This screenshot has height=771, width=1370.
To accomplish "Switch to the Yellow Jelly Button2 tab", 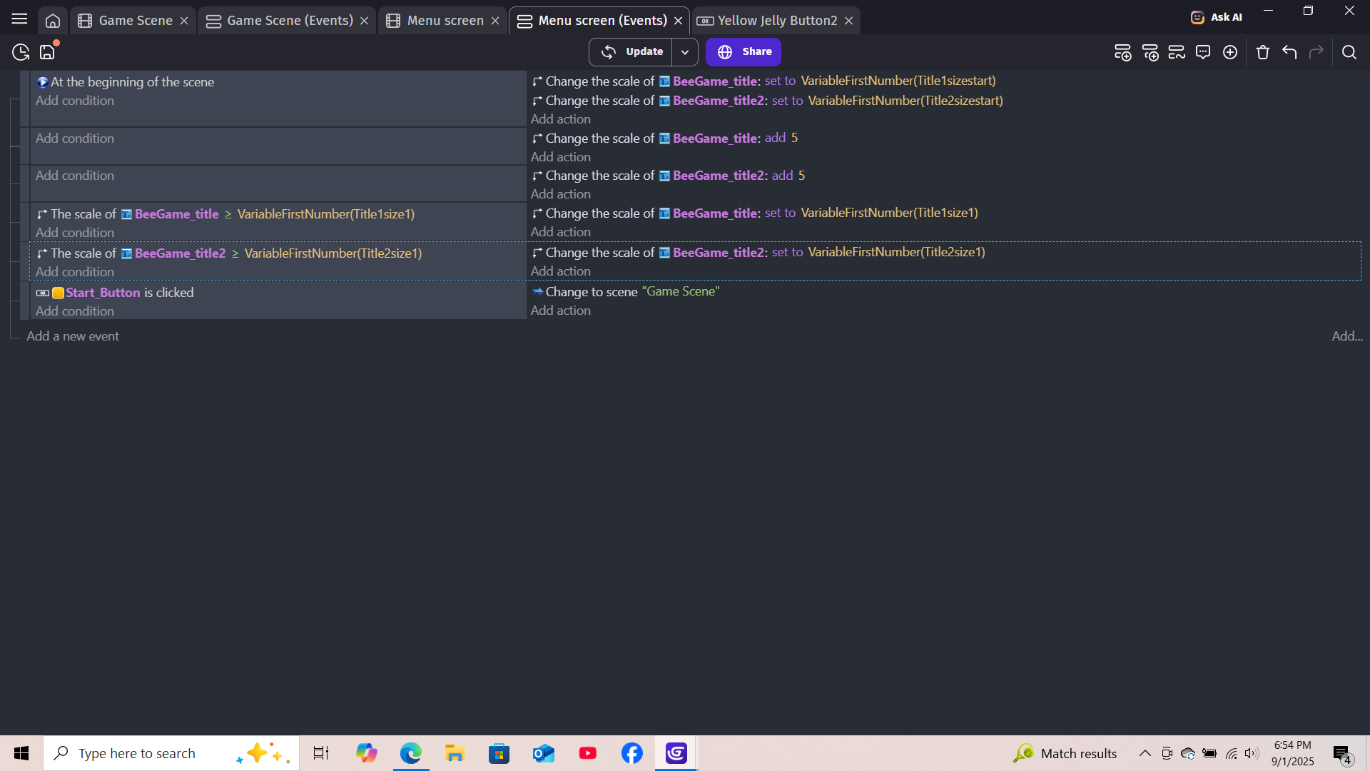I will pos(776,21).
